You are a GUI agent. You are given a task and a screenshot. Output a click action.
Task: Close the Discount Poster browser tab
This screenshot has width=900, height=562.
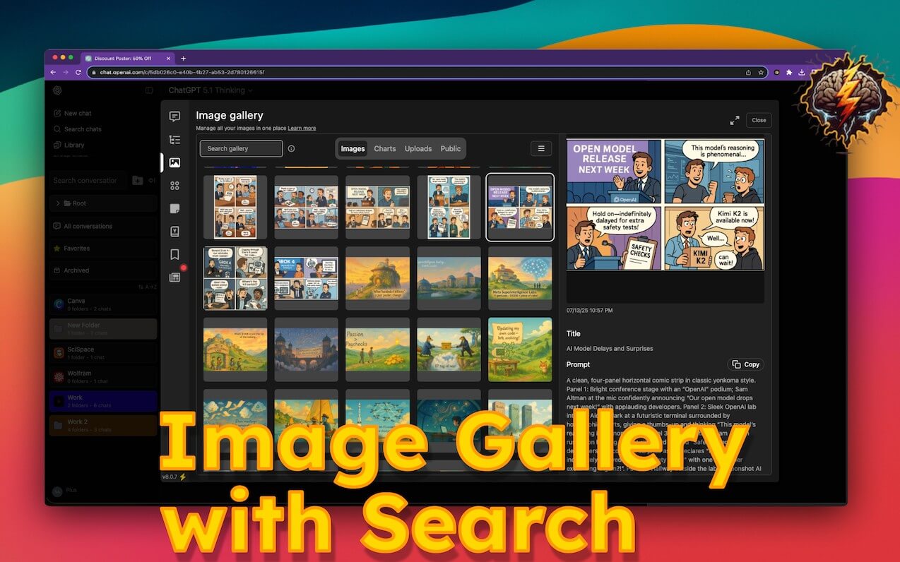click(x=167, y=58)
